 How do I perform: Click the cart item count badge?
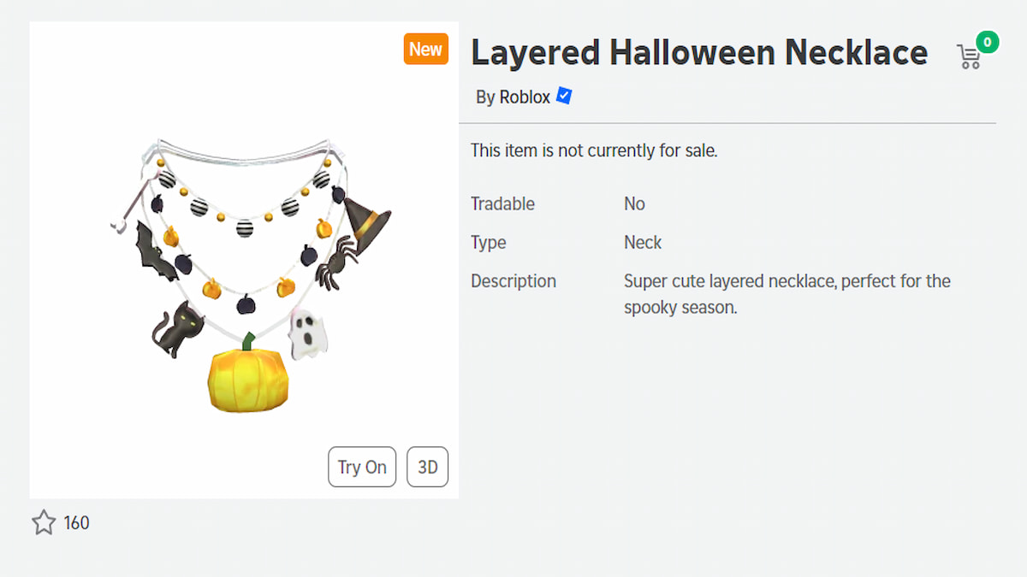click(986, 40)
